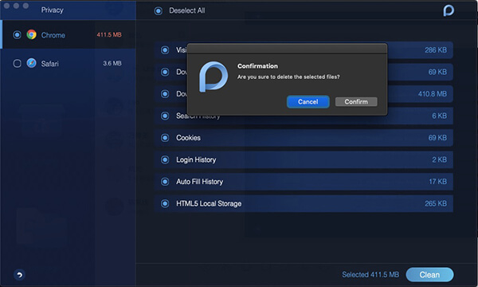
Task: Click the Confirmation dialog title
Action: tap(257, 66)
